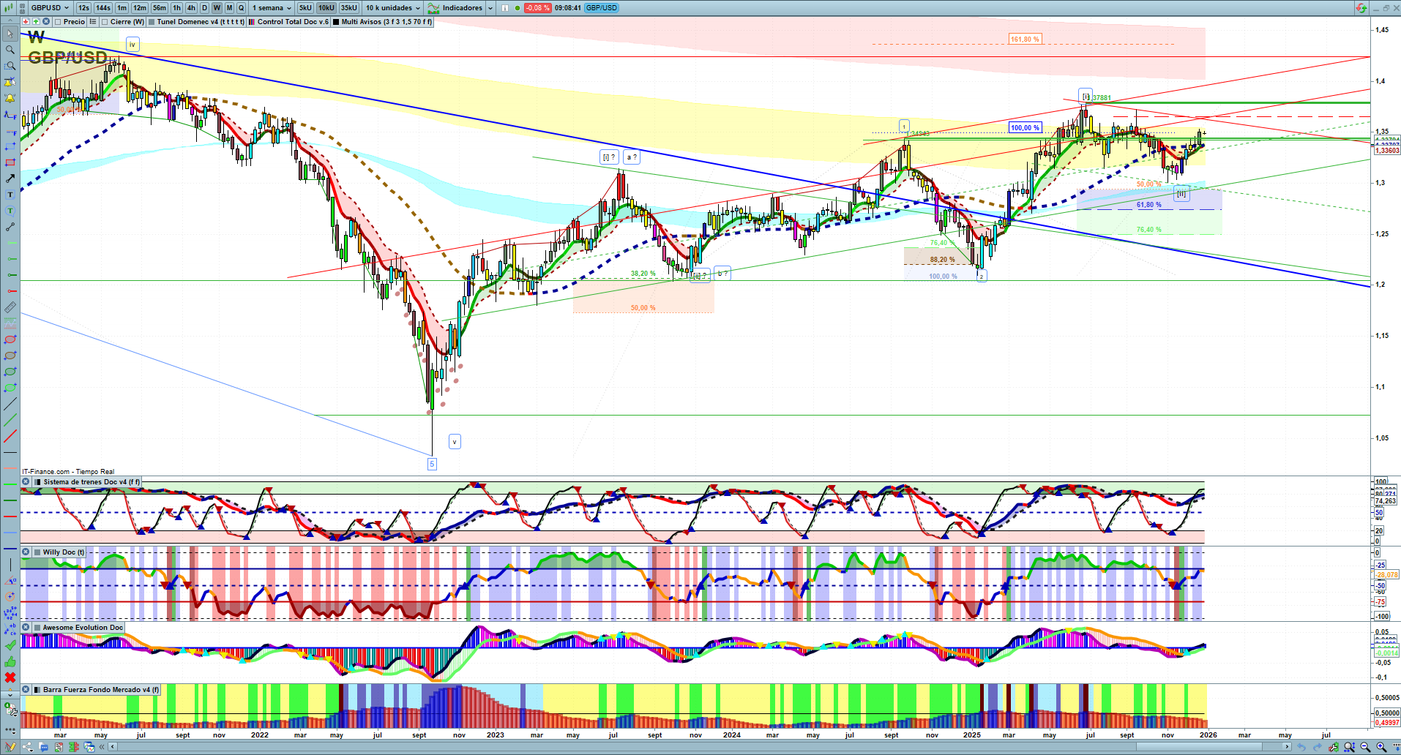
Task: Toggle the Precio checkbox
Action: pyautogui.click(x=59, y=22)
